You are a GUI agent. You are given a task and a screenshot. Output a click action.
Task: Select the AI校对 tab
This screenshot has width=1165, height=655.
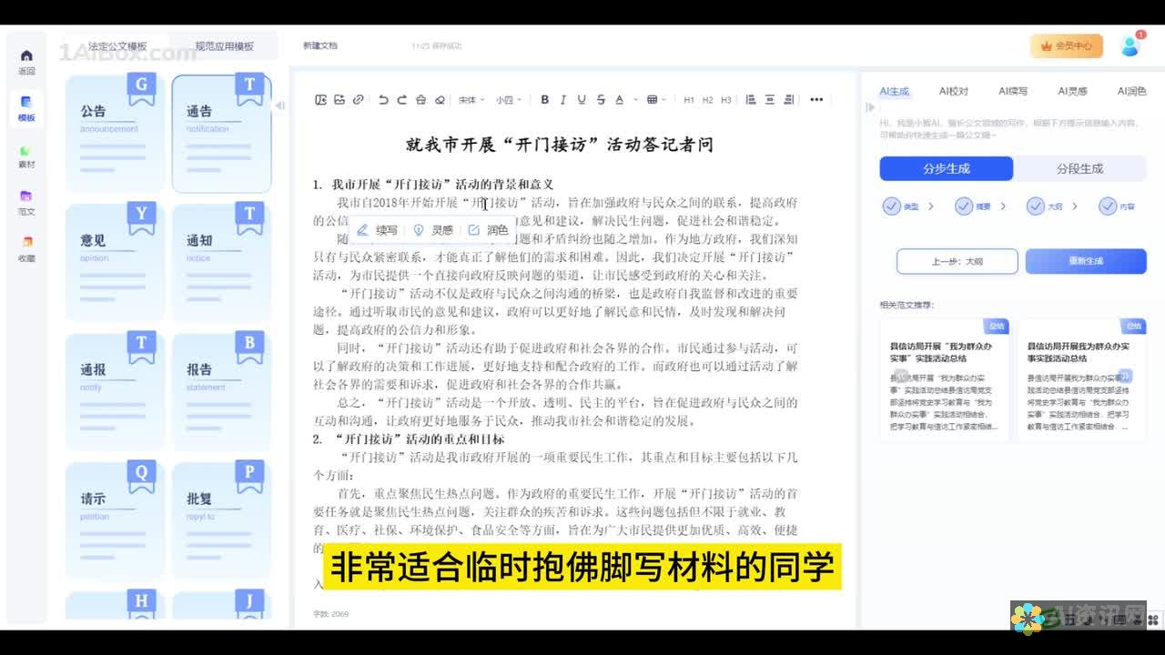[953, 91]
